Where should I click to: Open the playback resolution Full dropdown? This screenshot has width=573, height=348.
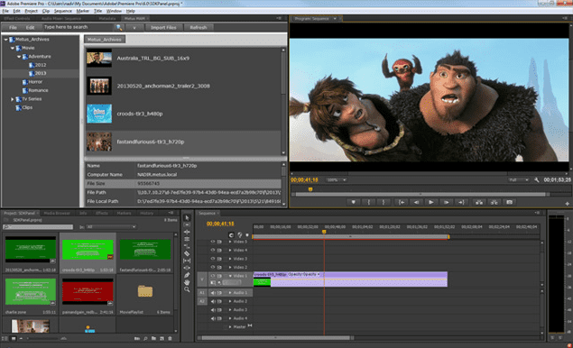point(518,180)
